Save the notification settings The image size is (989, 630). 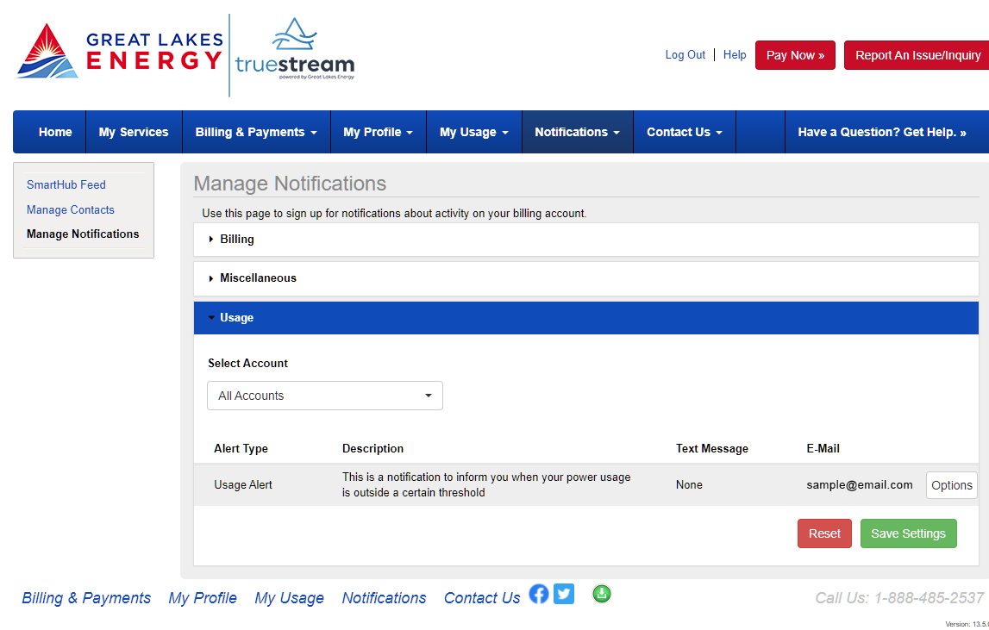click(908, 533)
